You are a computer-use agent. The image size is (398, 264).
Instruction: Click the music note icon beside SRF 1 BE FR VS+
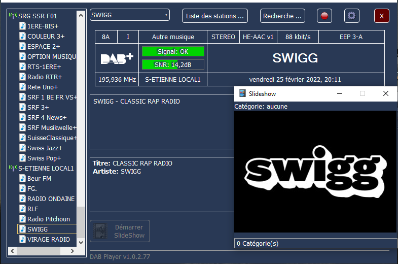pos(23,97)
